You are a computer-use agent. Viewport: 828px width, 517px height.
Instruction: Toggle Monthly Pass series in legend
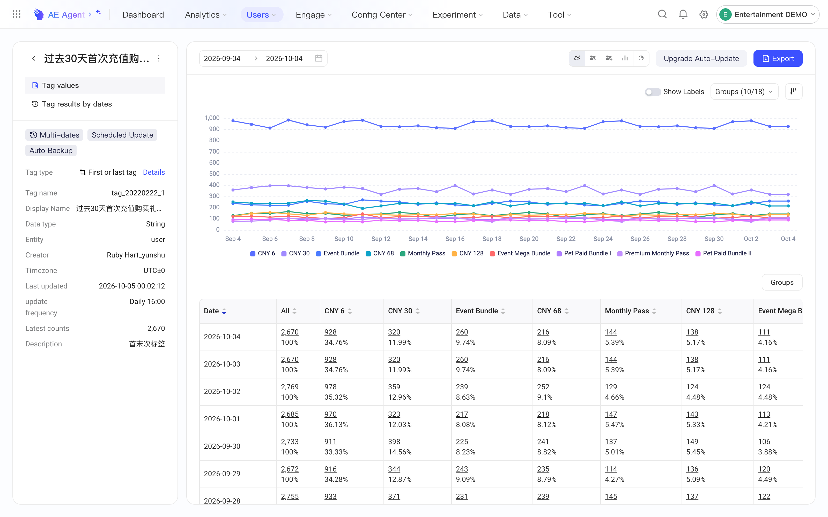point(423,253)
